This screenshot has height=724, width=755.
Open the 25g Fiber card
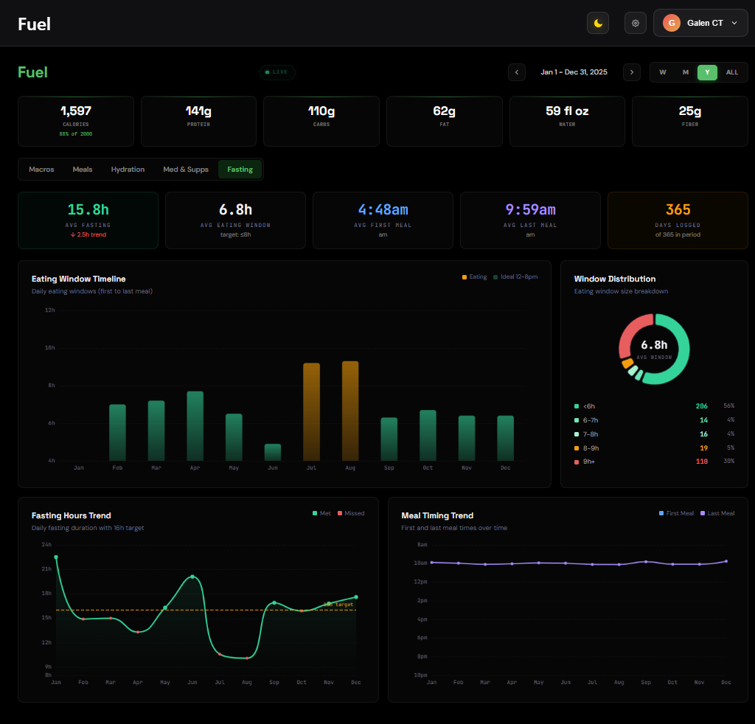pyautogui.click(x=689, y=122)
